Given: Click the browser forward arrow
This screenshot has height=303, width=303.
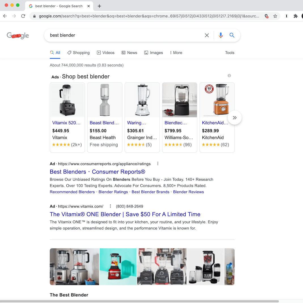Looking at the screenshot, I should (x=14, y=16).
